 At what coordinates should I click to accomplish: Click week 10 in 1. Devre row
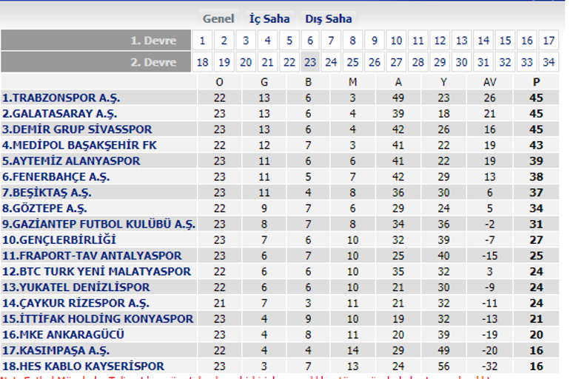coord(397,41)
